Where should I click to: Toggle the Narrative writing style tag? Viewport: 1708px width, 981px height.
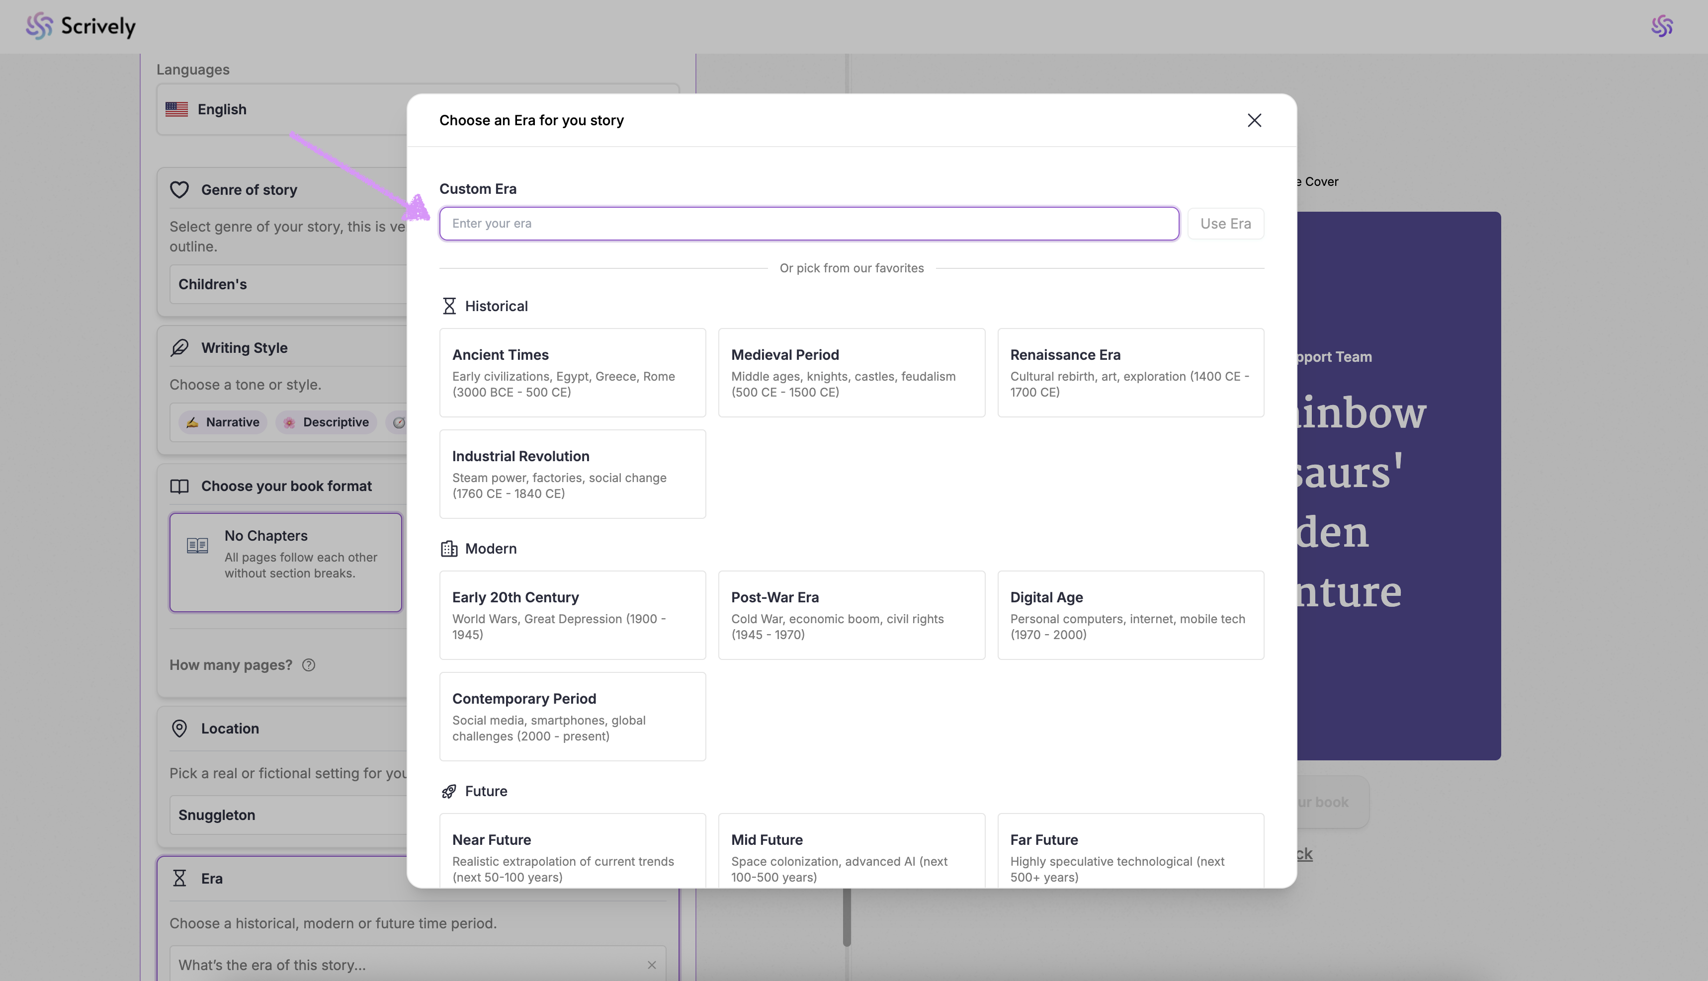point(223,422)
